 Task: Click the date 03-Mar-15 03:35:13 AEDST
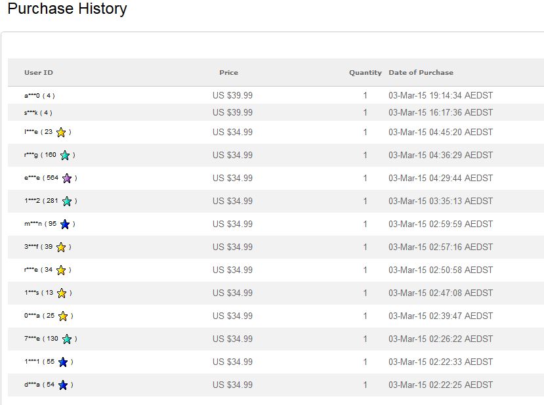[x=440, y=201]
